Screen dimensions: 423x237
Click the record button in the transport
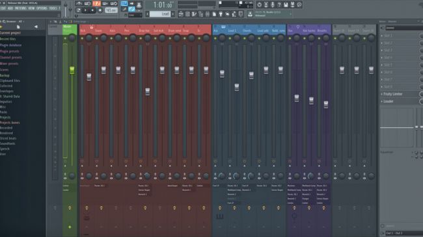[100, 10]
